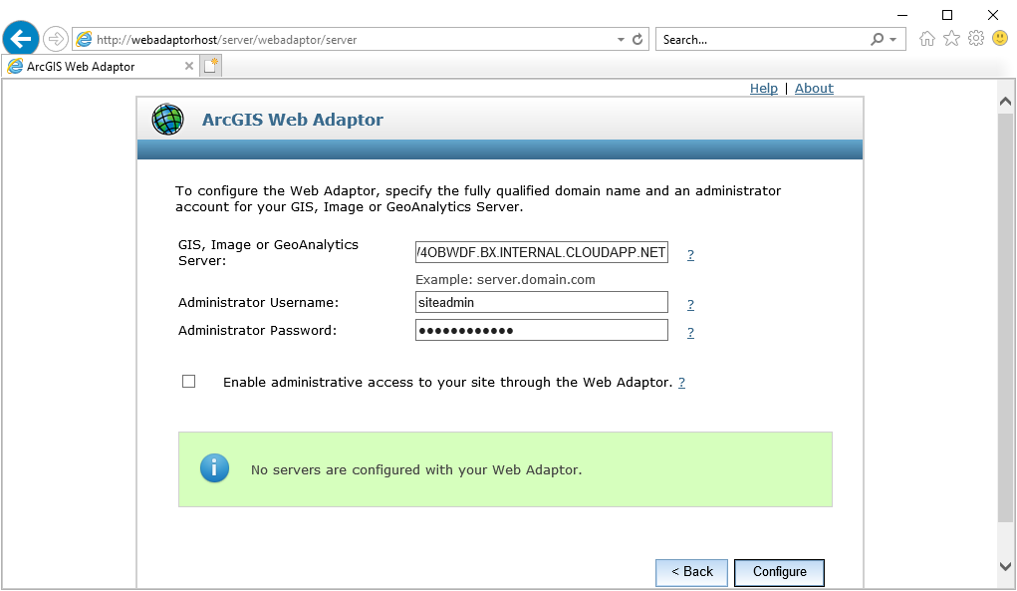The width and height of the screenshot is (1017, 591).
Task: Click the ArcGIS globe logo
Action: (168, 120)
